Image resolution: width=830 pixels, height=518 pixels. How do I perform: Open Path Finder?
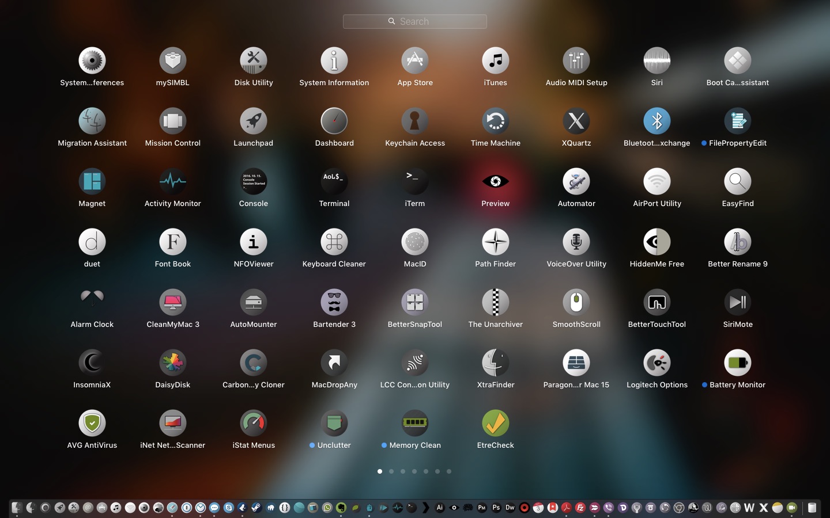[x=496, y=242]
